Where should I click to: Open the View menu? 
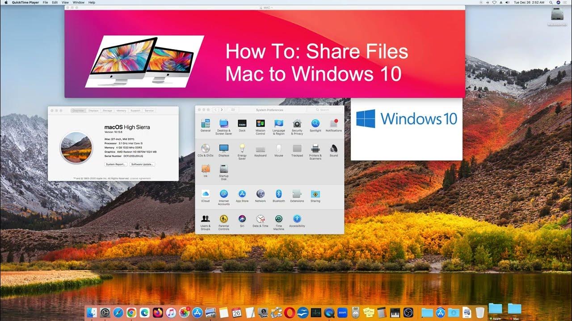(65, 2)
